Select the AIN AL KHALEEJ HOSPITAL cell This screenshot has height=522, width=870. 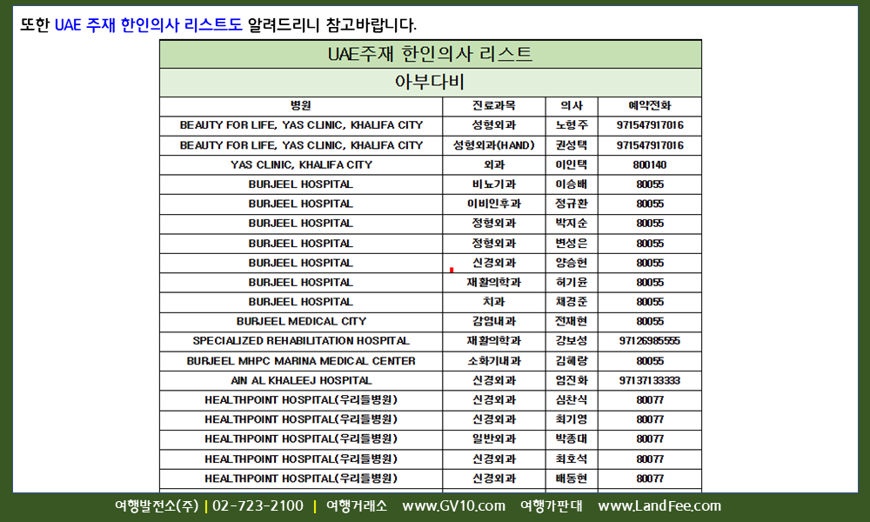pyautogui.click(x=301, y=380)
